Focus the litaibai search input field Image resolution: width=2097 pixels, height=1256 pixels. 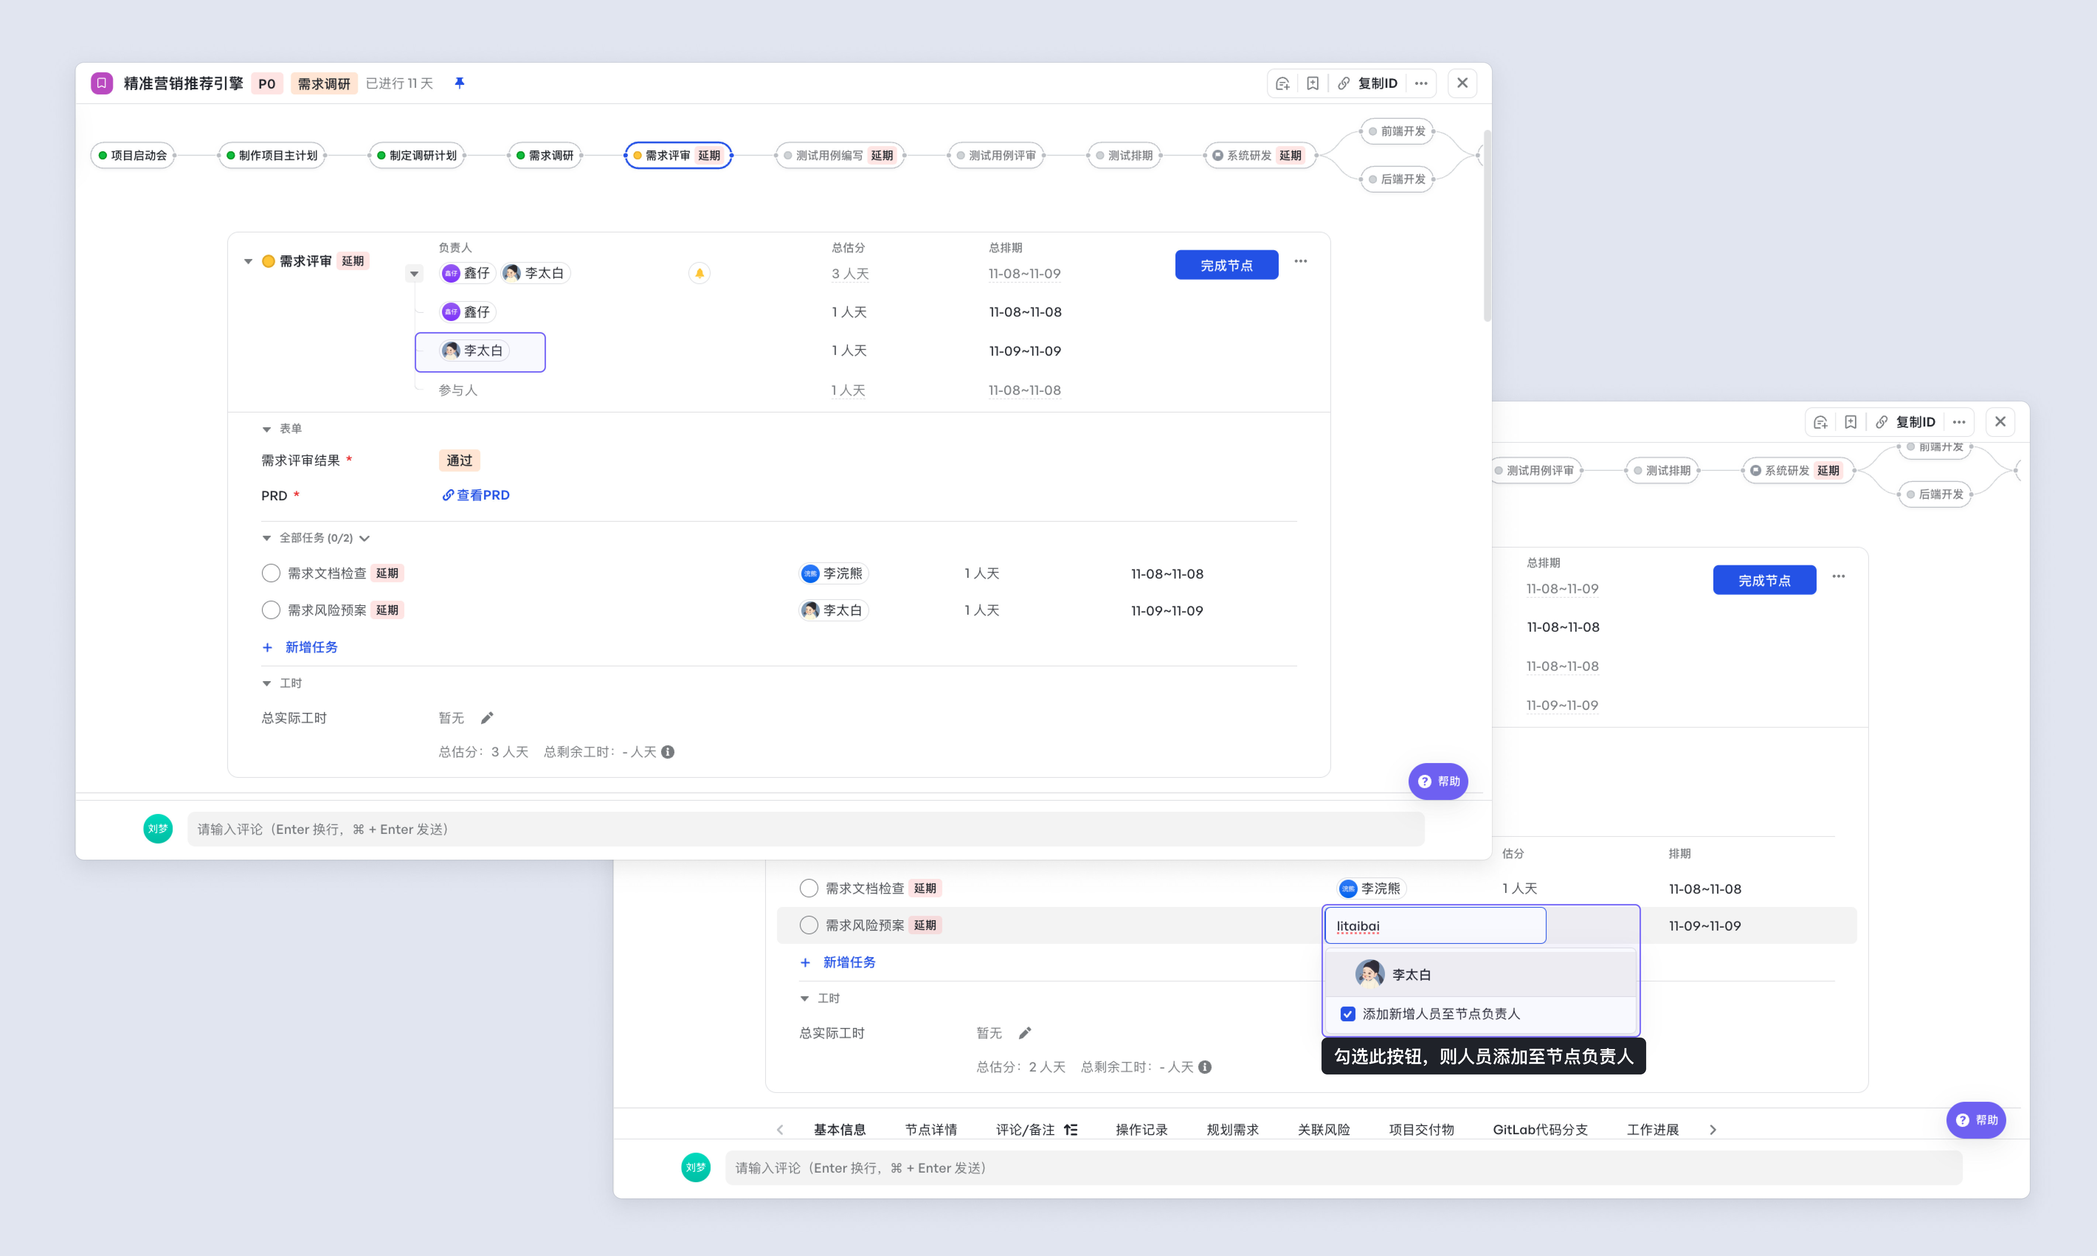1435,925
